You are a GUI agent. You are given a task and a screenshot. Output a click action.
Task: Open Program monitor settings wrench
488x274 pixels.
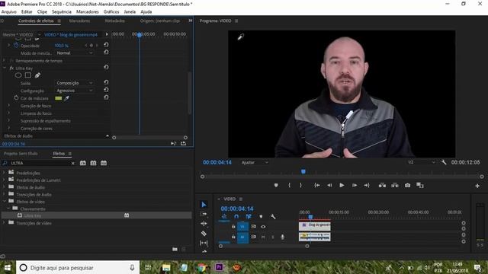click(444, 162)
